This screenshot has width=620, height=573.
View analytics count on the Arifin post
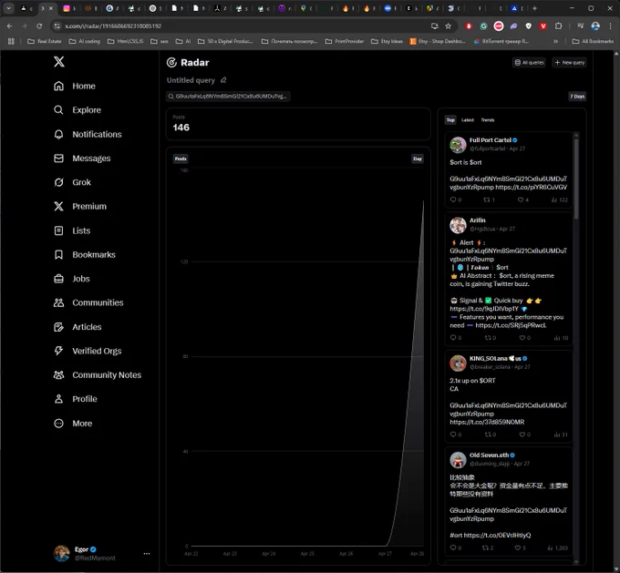click(x=561, y=338)
